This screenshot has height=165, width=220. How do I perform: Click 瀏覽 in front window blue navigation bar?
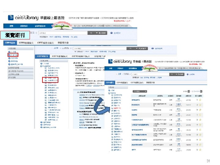point(111,68)
